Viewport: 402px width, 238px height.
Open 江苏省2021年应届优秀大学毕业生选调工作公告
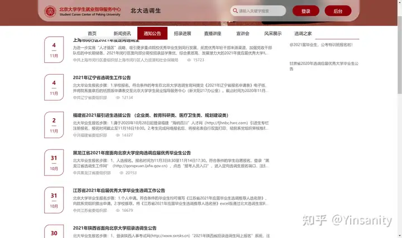click(x=119, y=191)
